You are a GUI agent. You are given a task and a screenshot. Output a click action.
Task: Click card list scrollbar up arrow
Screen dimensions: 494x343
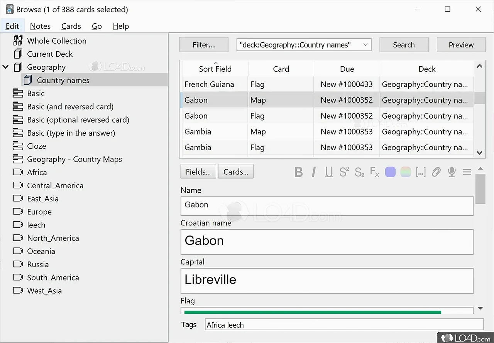click(x=480, y=66)
